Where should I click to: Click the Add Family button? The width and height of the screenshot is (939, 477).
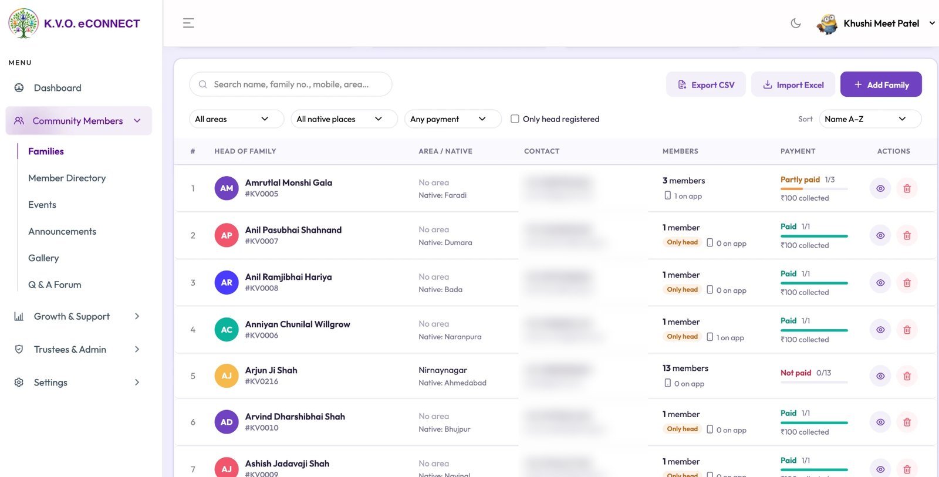(881, 84)
